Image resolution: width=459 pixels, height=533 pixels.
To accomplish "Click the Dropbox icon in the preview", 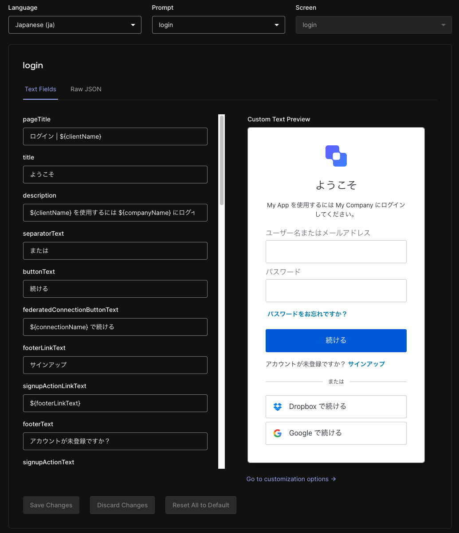I will tap(277, 406).
